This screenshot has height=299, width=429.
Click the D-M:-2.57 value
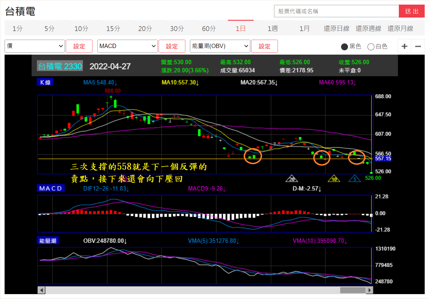(307, 189)
